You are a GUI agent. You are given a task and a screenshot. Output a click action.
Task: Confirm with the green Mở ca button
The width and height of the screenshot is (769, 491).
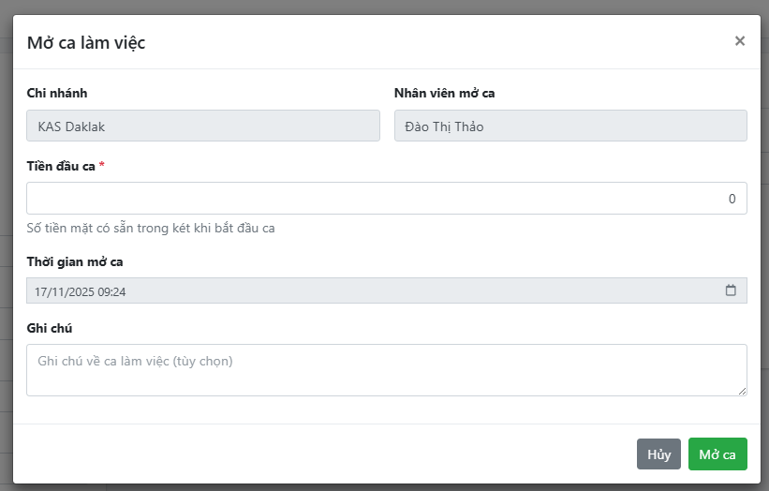point(717,454)
